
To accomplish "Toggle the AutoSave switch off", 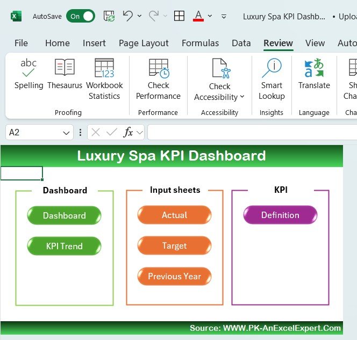I will (x=81, y=16).
